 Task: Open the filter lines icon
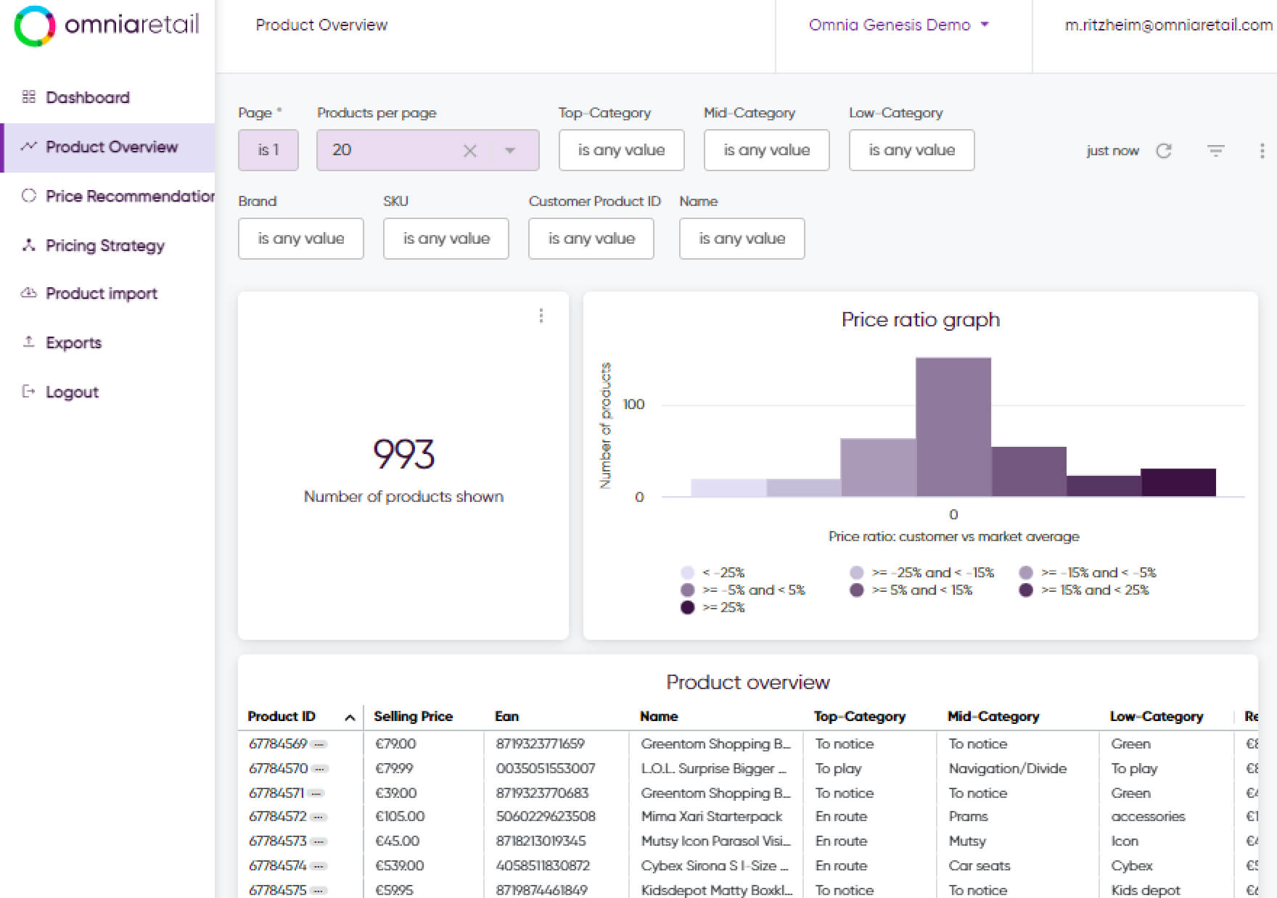1216,150
